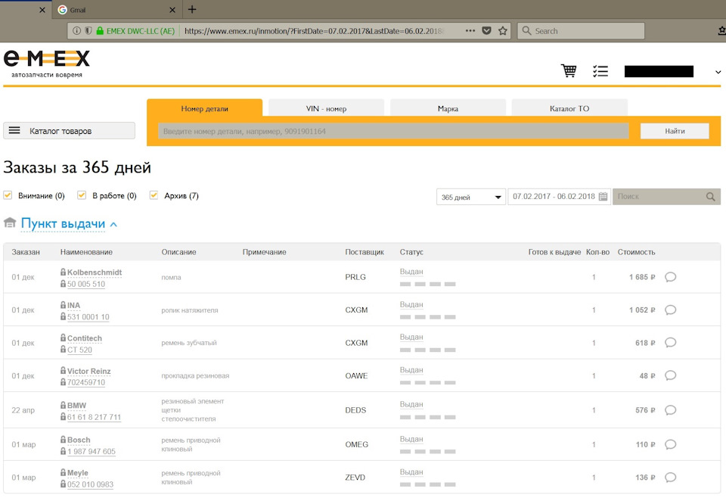Viewport: 726px width, 501px height.
Task: Open the shopping cart icon
Action: [x=569, y=71]
